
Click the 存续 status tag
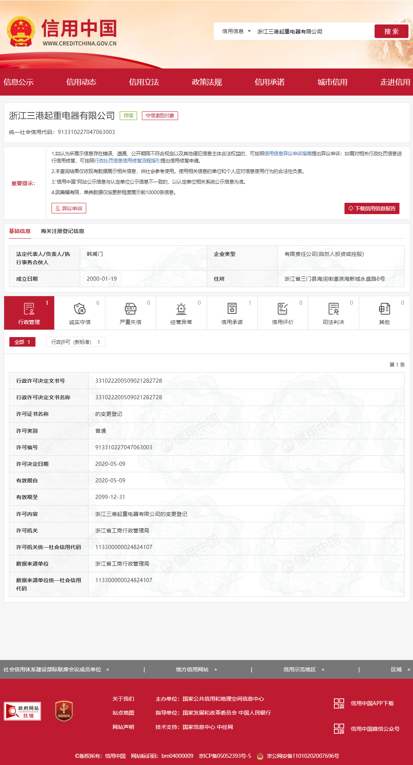tap(128, 116)
